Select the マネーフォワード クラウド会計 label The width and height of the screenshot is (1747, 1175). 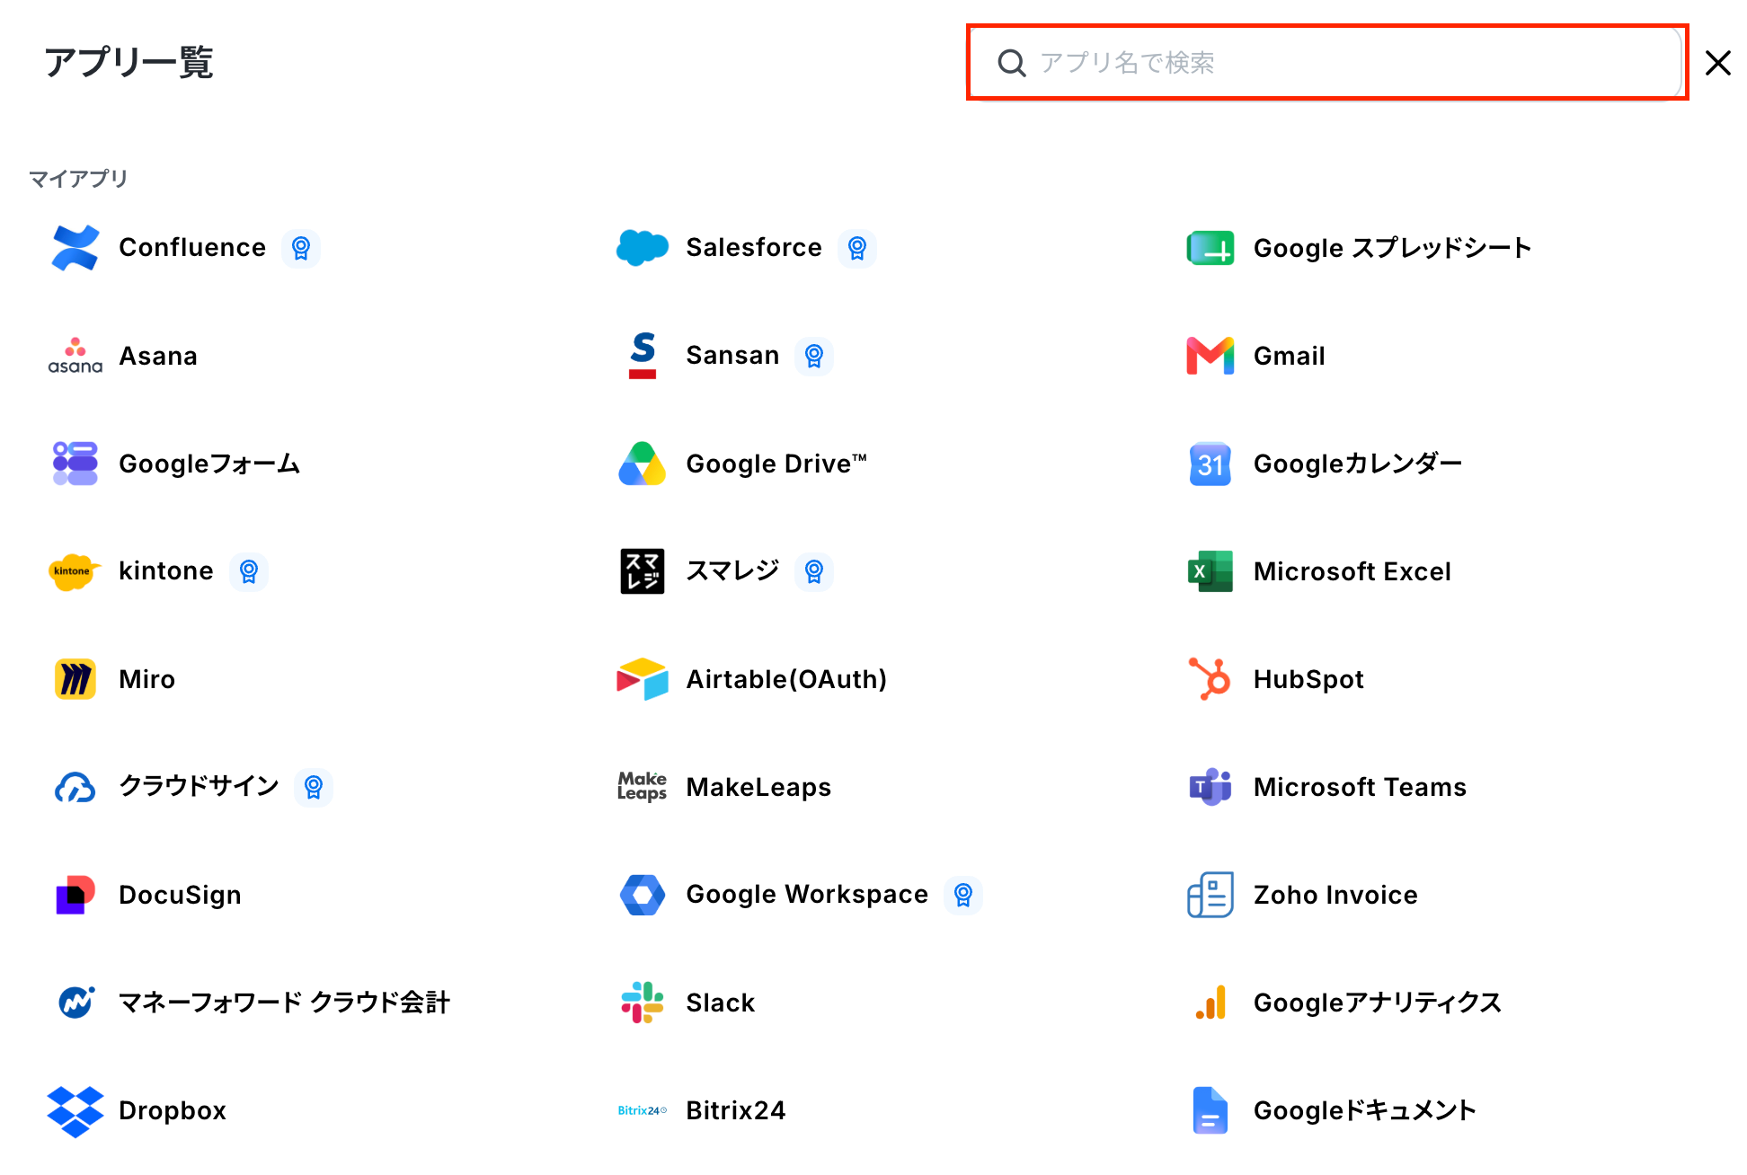point(285,1003)
